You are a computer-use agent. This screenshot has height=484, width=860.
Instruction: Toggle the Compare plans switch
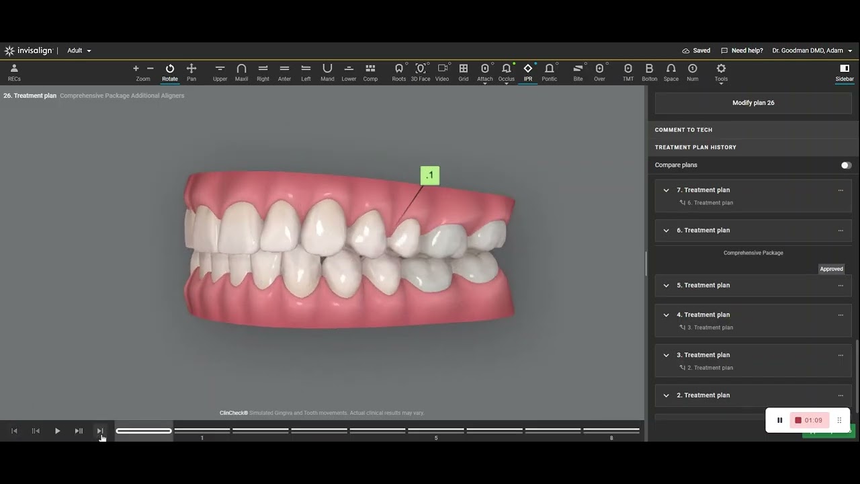846,165
